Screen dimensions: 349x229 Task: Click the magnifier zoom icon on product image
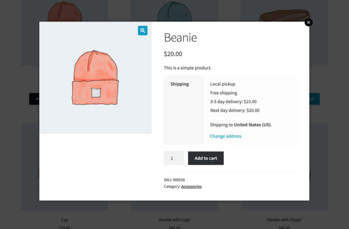click(x=143, y=31)
